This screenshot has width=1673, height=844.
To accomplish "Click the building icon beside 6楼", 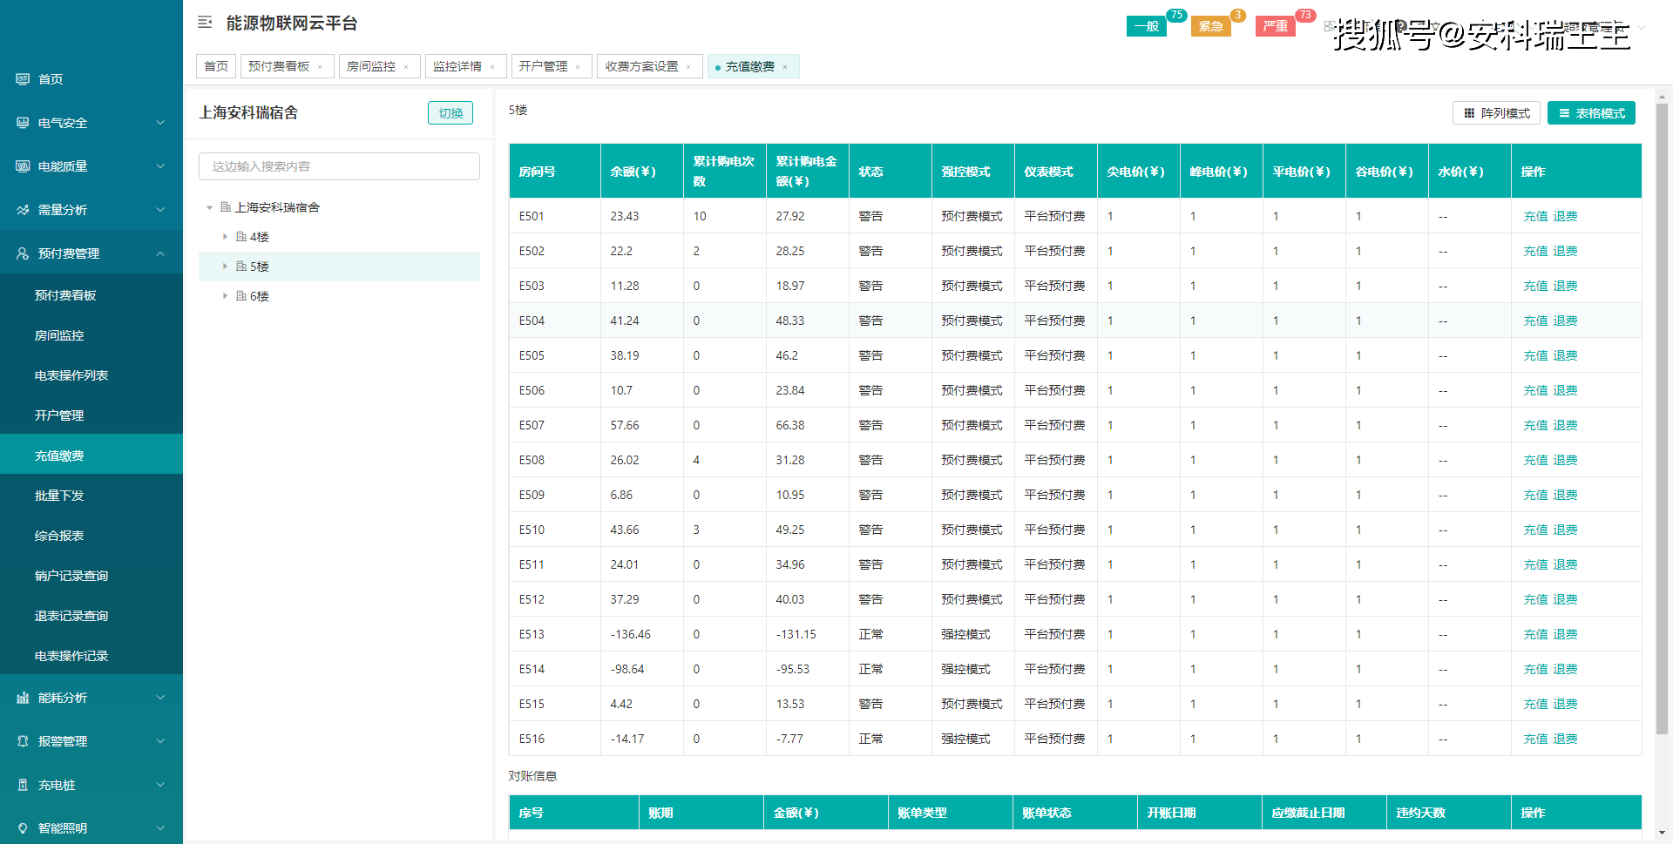I will pos(241,296).
